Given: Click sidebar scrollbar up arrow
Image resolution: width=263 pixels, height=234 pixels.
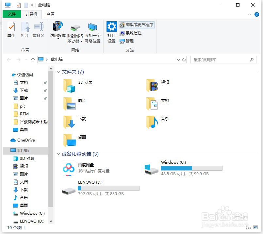Looking at the screenshot, I should coord(51,69).
